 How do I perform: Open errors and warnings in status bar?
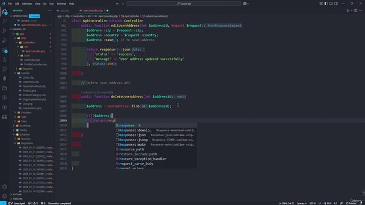point(33,203)
